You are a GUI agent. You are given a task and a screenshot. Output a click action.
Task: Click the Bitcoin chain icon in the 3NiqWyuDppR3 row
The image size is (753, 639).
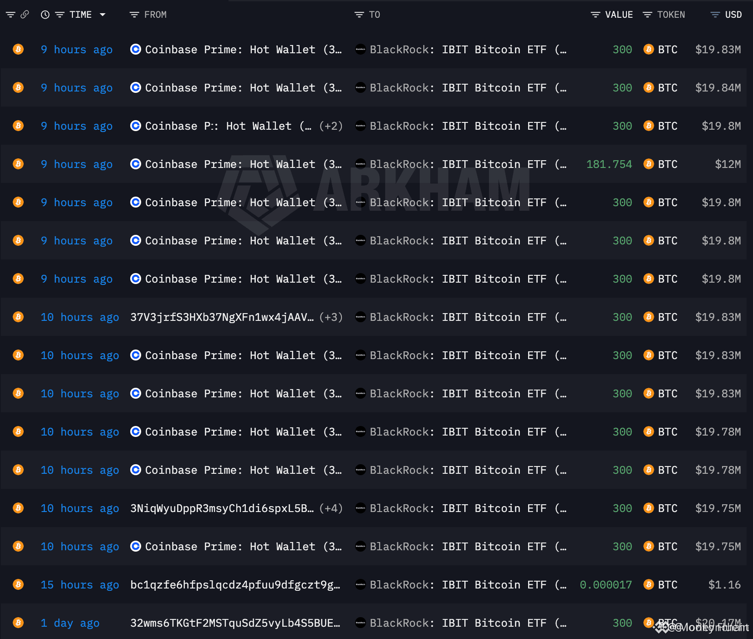tap(18, 508)
